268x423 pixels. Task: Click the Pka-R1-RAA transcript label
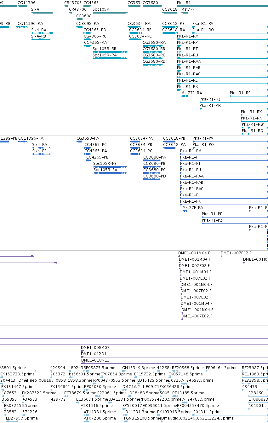click(x=189, y=61)
